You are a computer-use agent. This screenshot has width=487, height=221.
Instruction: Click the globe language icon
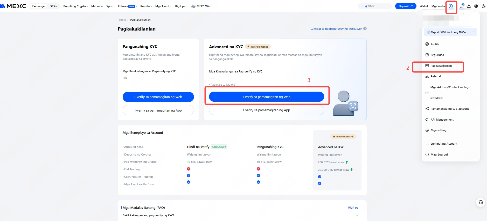click(x=476, y=6)
